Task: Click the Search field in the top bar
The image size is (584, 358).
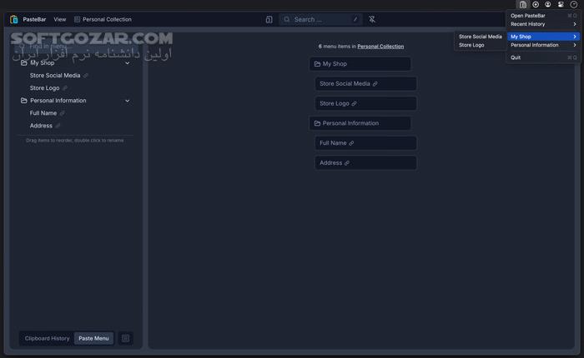Action: coord(321,19)
